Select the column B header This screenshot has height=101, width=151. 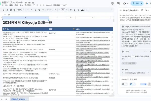point(25,18)
